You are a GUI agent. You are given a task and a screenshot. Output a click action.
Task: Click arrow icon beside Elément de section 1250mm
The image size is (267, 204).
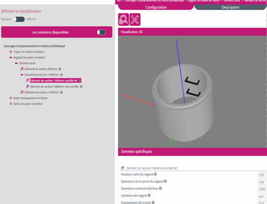[x=22, y=92]
